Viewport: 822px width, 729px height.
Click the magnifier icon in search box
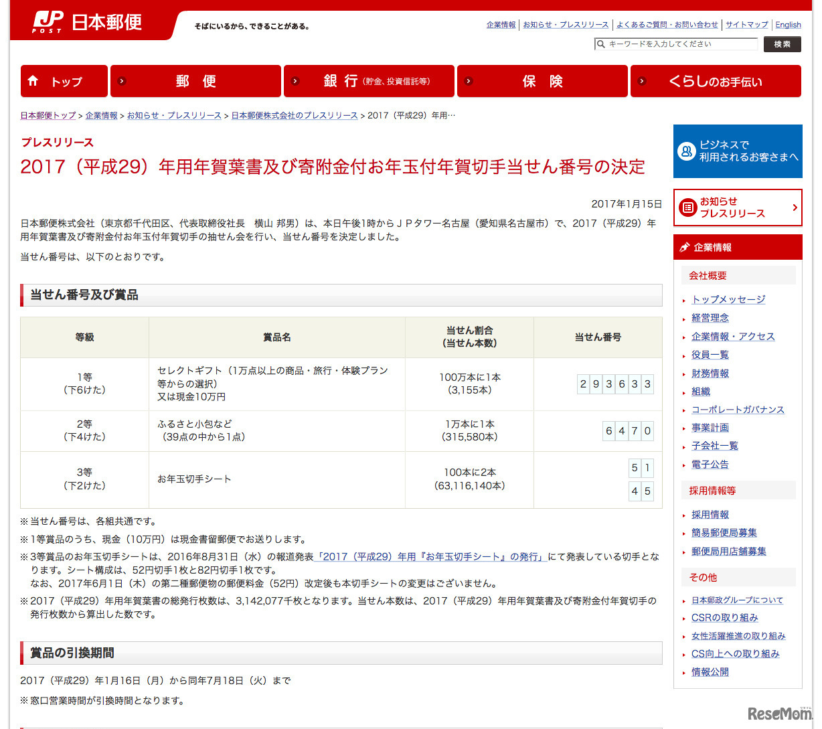(x=601, y=44)
